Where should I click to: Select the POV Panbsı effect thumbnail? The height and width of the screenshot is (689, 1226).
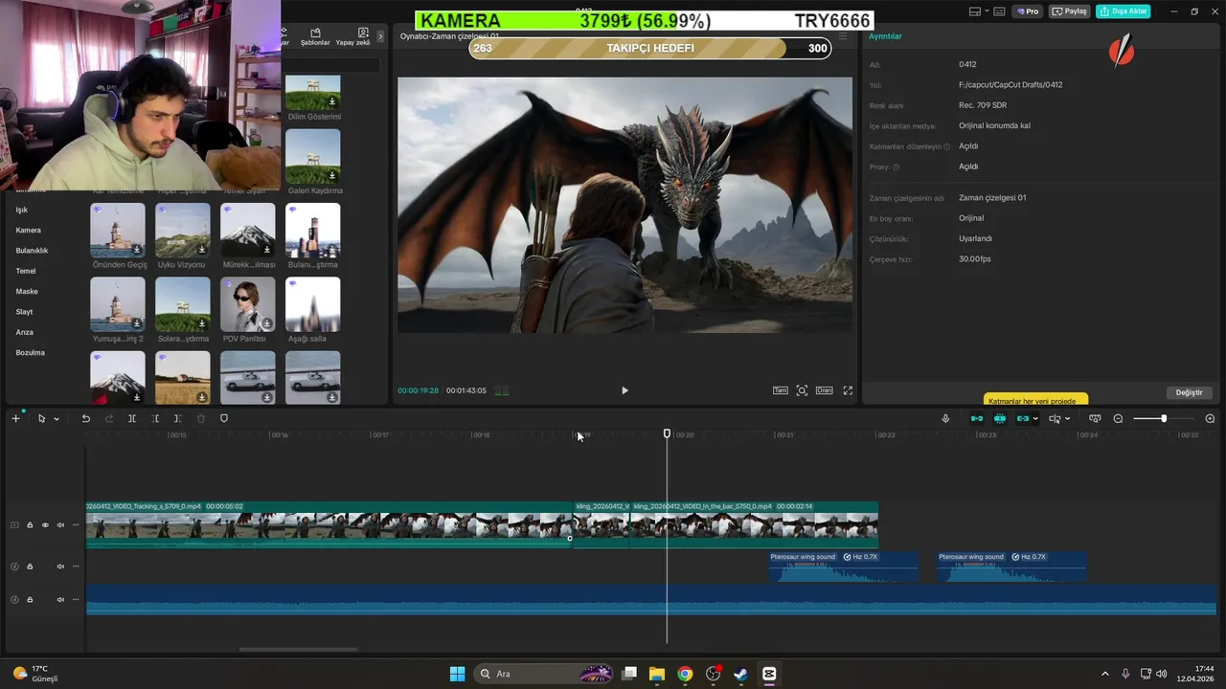click(x=248, y=304)
